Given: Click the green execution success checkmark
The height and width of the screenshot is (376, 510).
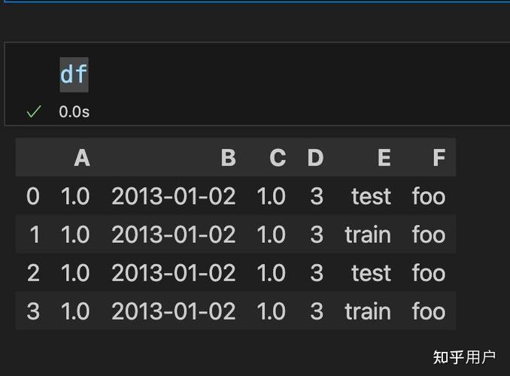Looking at the screenshot, I should (33, 112).
